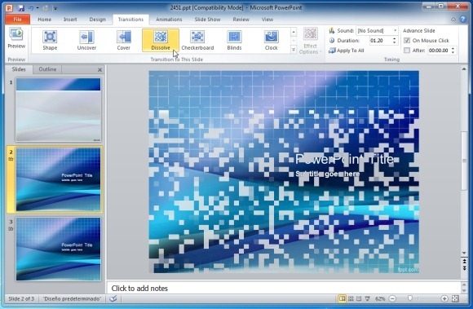
Task: Select slide 3 thumbnail
Action: [x=59, y=249]
